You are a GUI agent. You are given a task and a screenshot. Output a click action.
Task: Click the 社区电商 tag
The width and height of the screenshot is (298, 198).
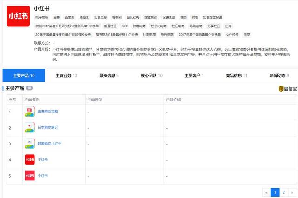pos(178,26)
